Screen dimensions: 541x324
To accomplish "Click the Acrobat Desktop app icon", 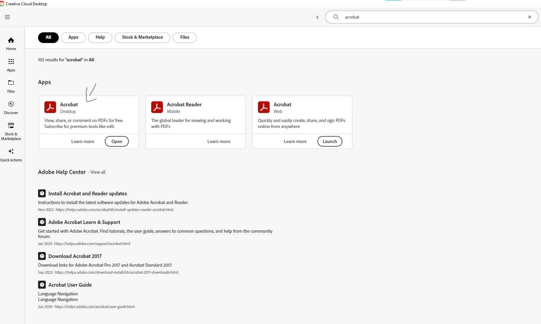I will click(x=50, y=107).
